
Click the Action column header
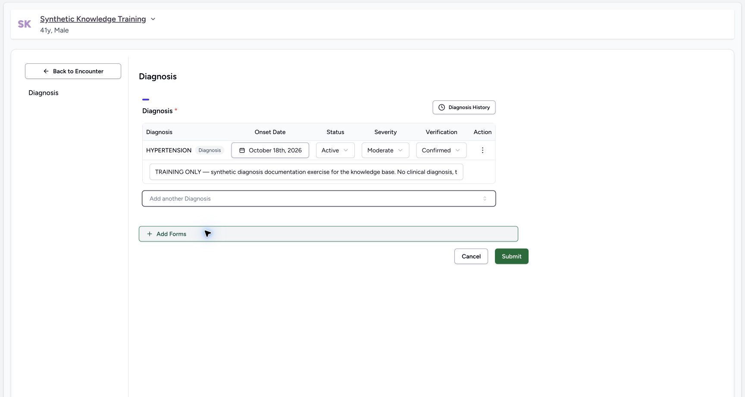click(482, 132)
